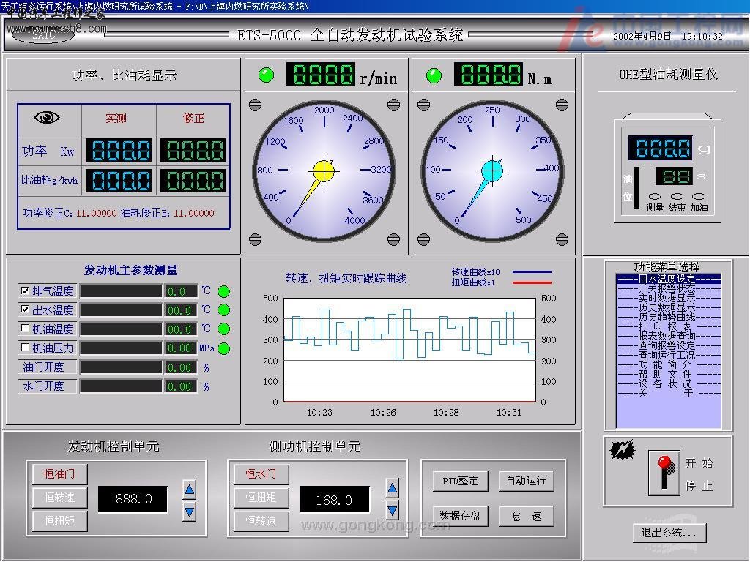The height and width of the screenshot is (562, 750).
Task: Click the PID整定 button
Action: [x=460, y=481]
